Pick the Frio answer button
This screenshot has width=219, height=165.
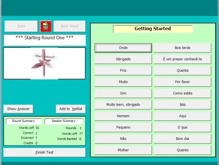tap(123, 71)
